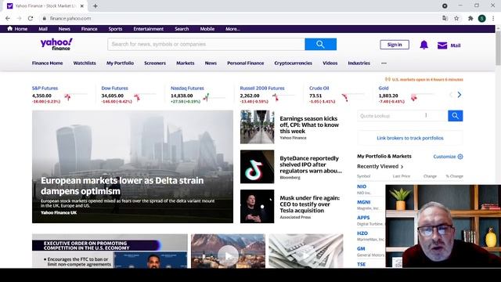501x282 pixels.
Task: Open the Mail link in the top bar
Action: coord(43,29)
